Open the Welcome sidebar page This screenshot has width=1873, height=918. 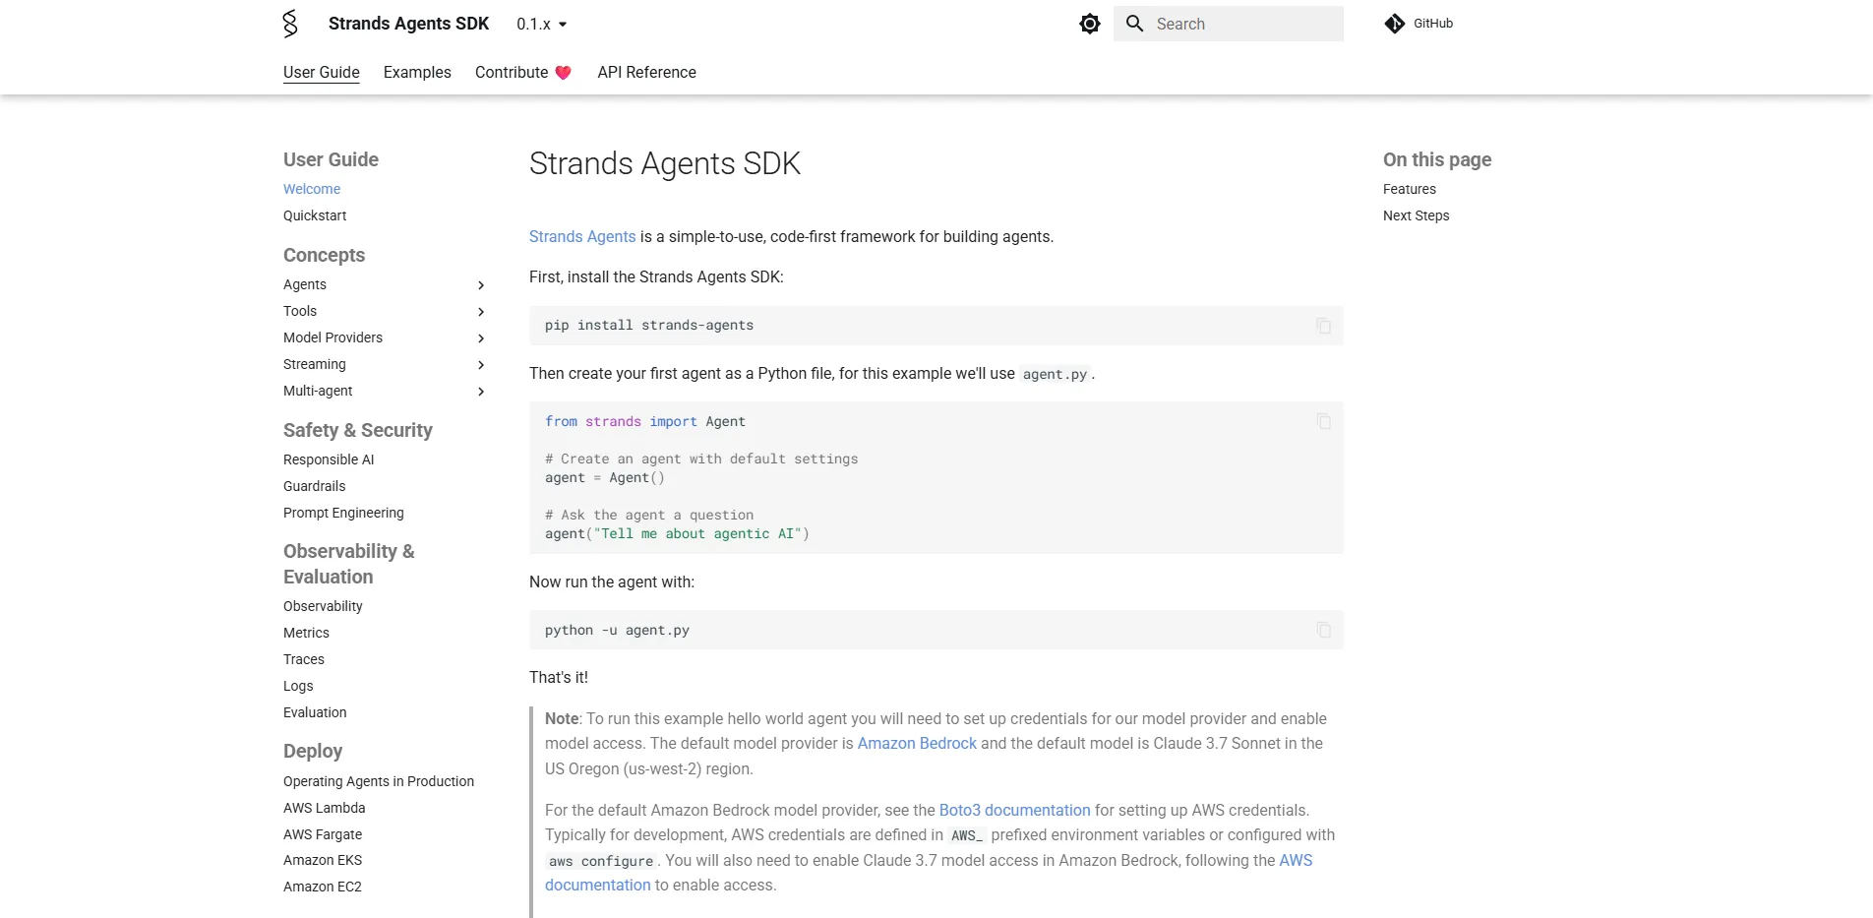pos(312,189)
